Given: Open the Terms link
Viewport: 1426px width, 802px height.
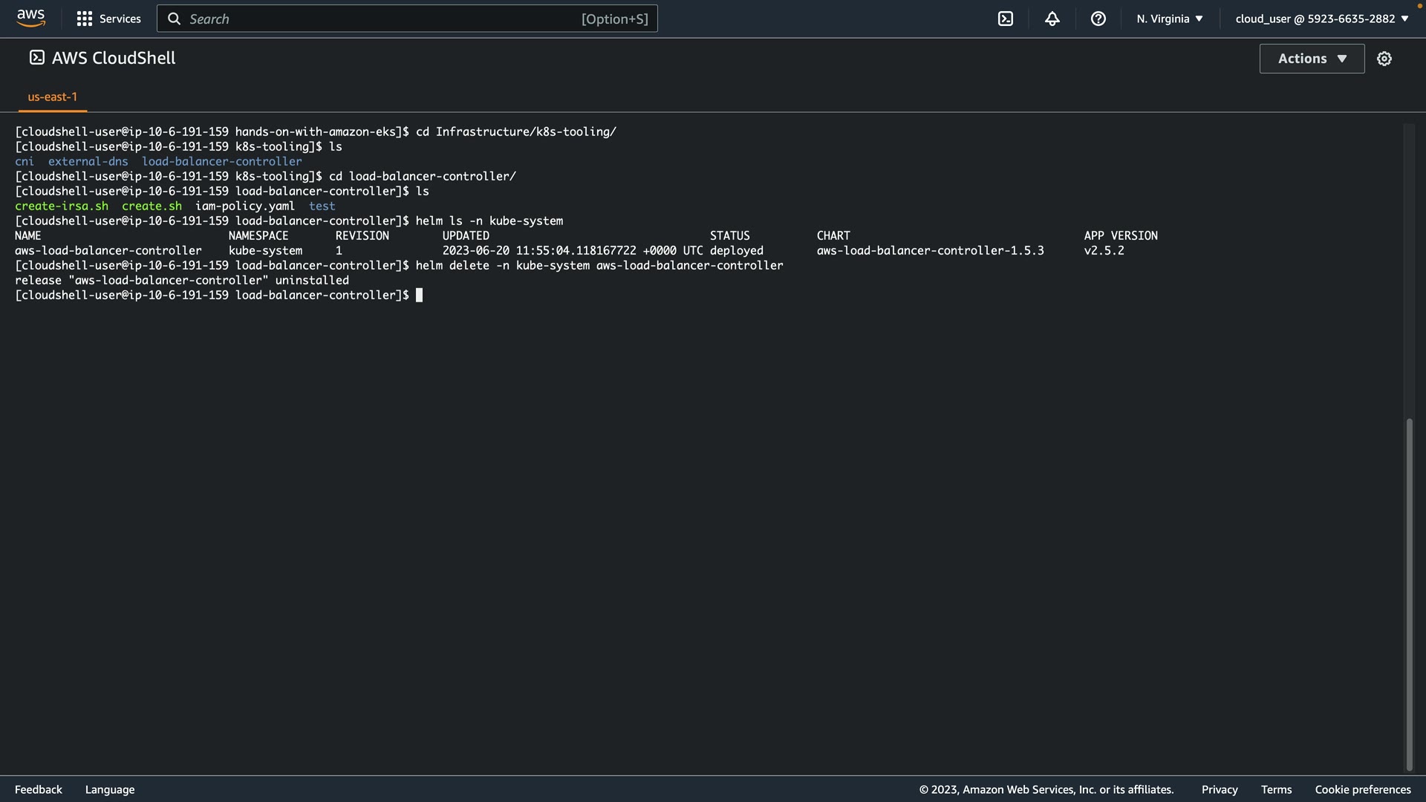Looking at the screenshot, I should [x=1276, y=789].
